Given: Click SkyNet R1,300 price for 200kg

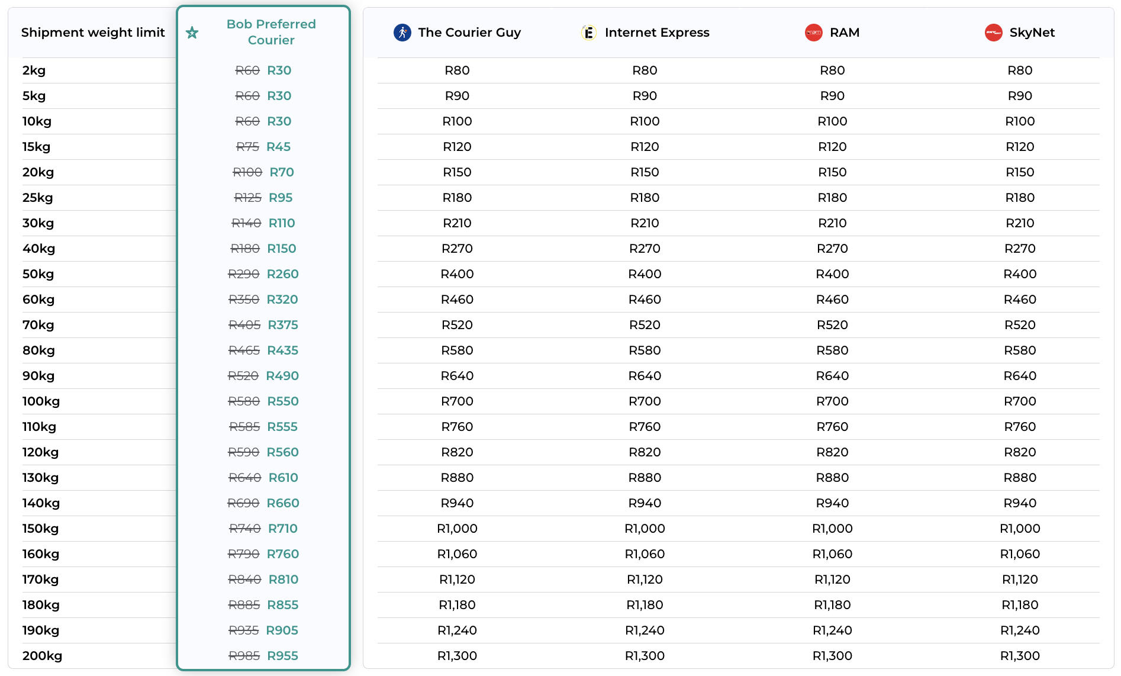Looking at the screenshot, I should [x=1020, y=656].
